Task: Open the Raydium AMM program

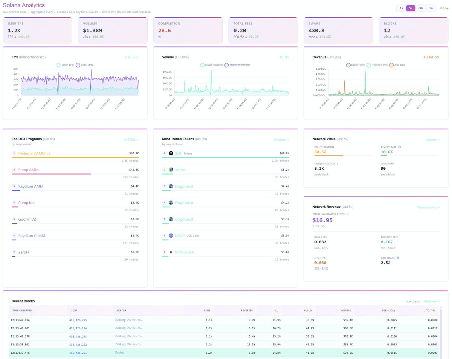Action: pos(31,186)
